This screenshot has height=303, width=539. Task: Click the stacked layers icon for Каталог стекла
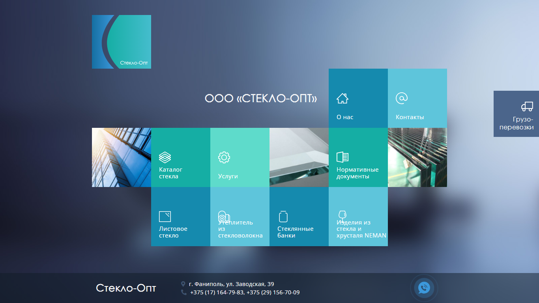click(165, 157)
